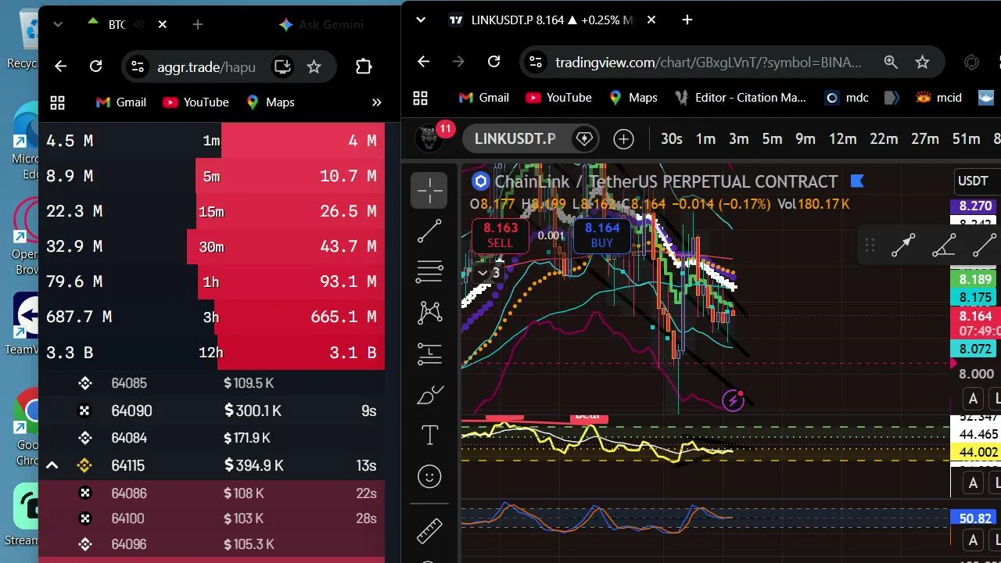Image resolution: width=1001 pixels, height=563 pixels.
Task: Open the tab search dropdown in TradingView window
Action: (x=421, y=20)
